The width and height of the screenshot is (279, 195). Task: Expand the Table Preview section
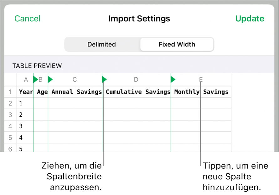tap(37, 66)
